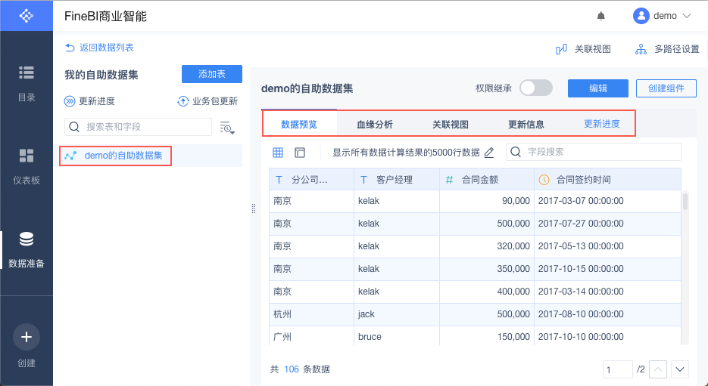
Task: Open the table sort filter dropdown
Action: click(227, 127)
